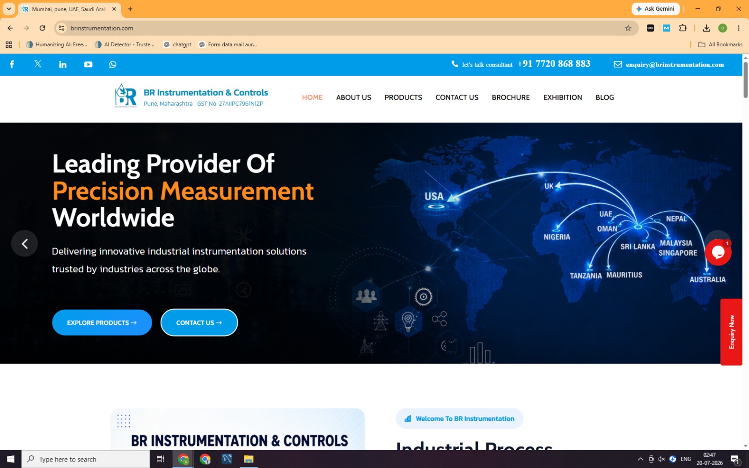The width and height of the screenshot is (749, 468).
Task: Open the BROCHURE menu item
Action: pyautogui.click(x=511, y=97)
